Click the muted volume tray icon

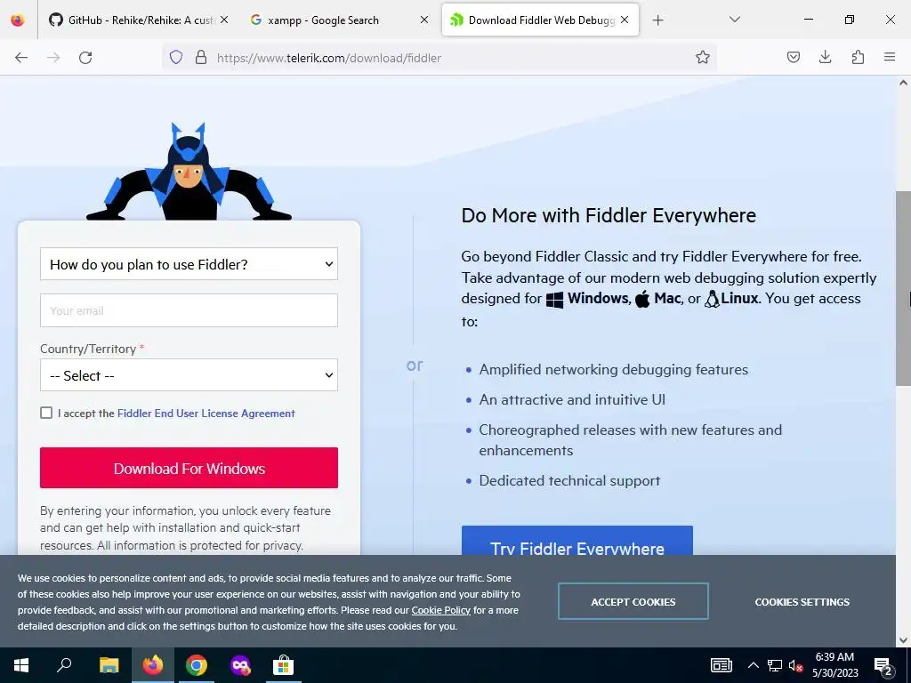(796, 665)
